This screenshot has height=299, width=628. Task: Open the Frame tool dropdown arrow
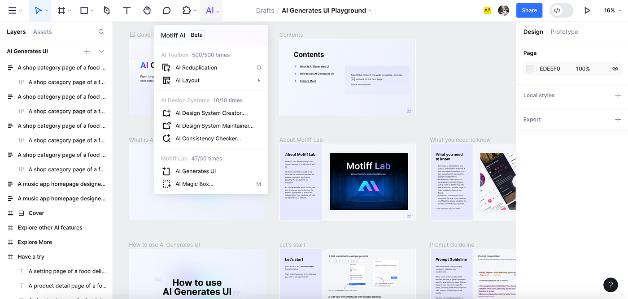coord(70,11)
